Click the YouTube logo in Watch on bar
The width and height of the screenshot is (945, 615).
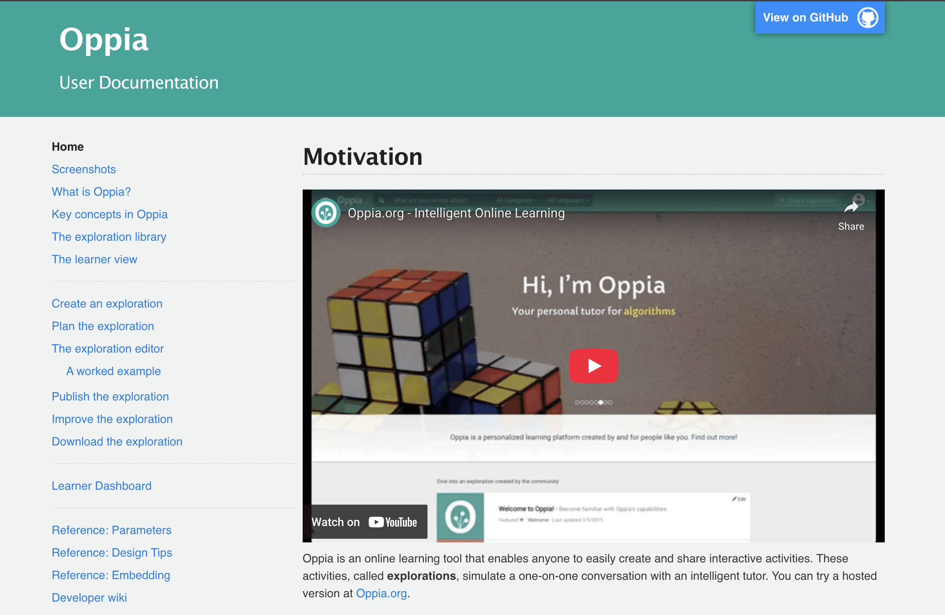pos(393,522)
